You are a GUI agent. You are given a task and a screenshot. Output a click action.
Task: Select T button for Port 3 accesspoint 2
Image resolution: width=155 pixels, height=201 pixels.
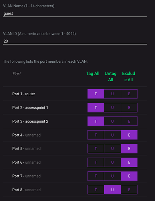tap(96, 121)
